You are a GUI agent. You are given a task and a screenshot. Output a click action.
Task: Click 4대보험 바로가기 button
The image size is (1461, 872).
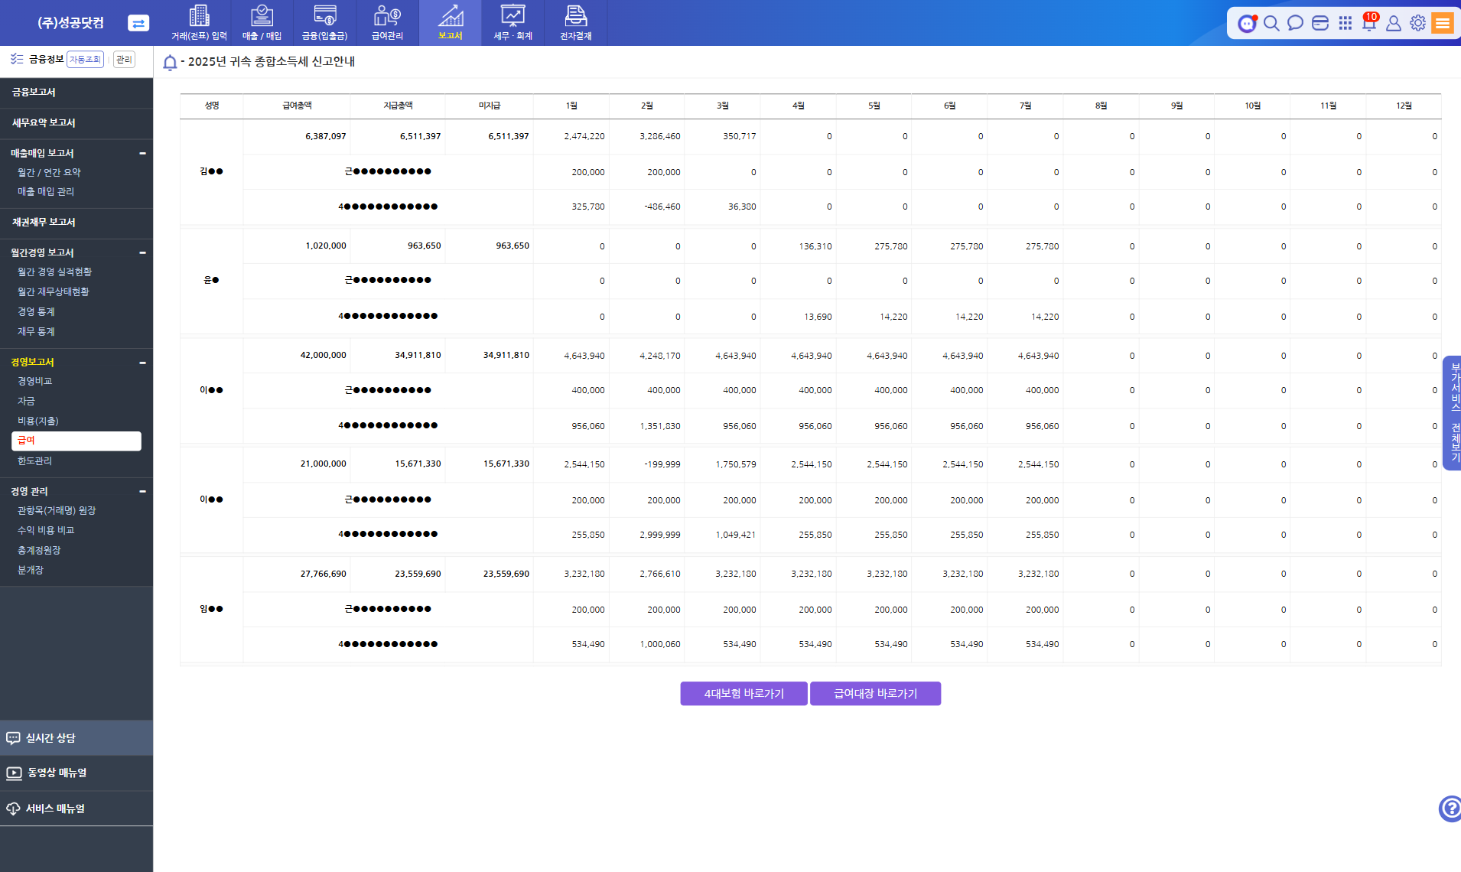pyautogui.click(x=744, y=694)
